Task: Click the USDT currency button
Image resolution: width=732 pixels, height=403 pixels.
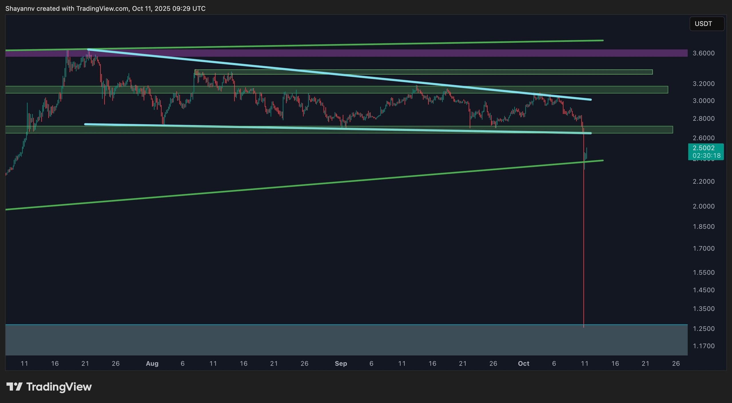Action: [x=706, y=24]
